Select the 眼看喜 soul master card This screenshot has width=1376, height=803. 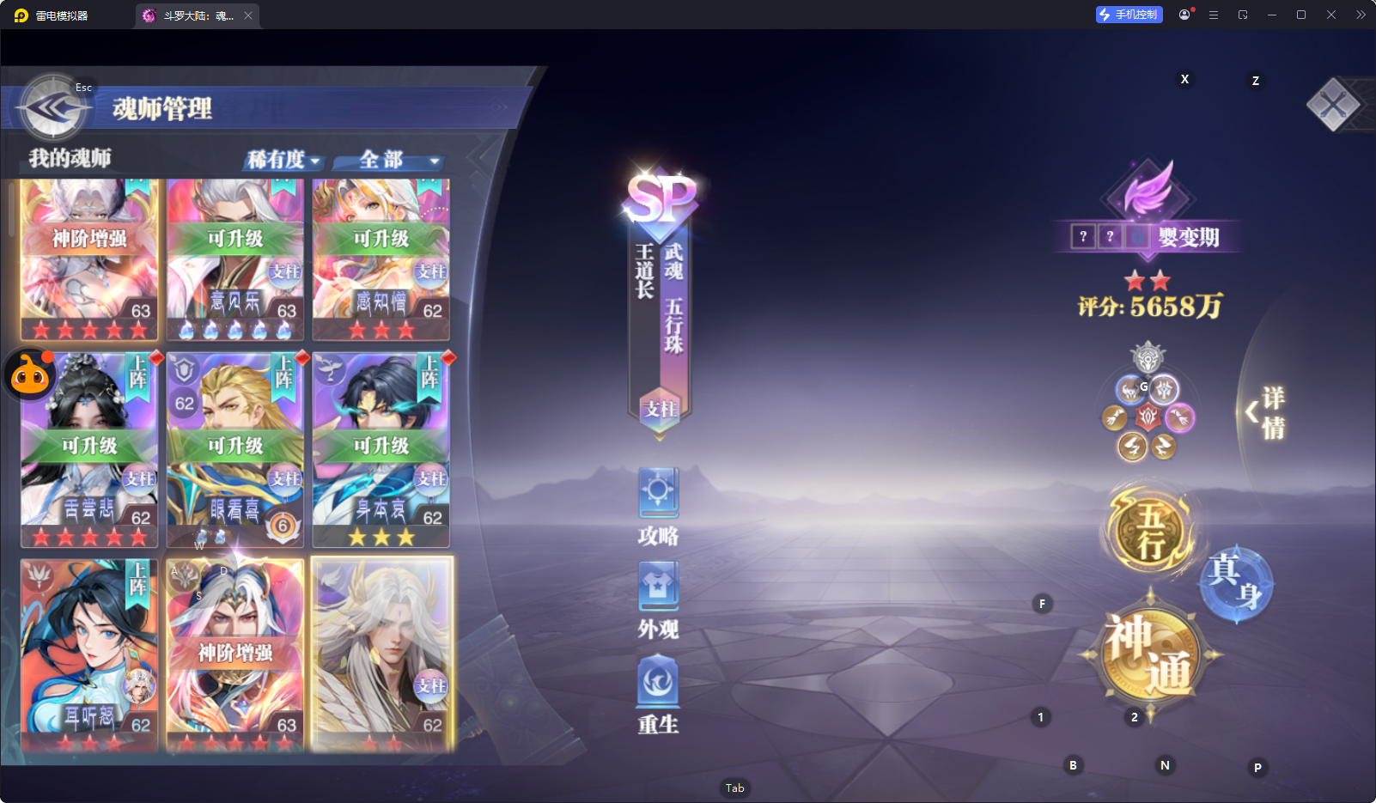(x=235, y=450)
